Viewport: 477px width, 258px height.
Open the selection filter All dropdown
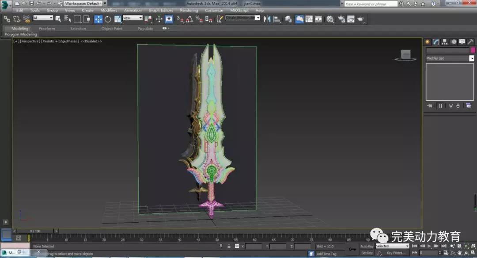(x=43, y=18)
